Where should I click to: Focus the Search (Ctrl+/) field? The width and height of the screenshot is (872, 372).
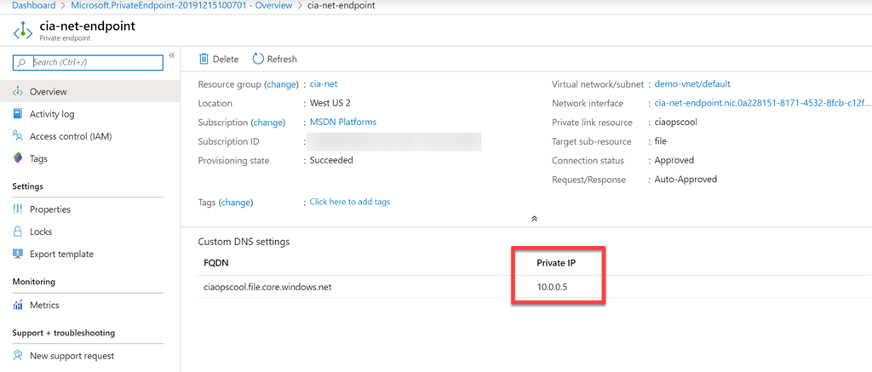pyautogui.click(x=94, y=62)
